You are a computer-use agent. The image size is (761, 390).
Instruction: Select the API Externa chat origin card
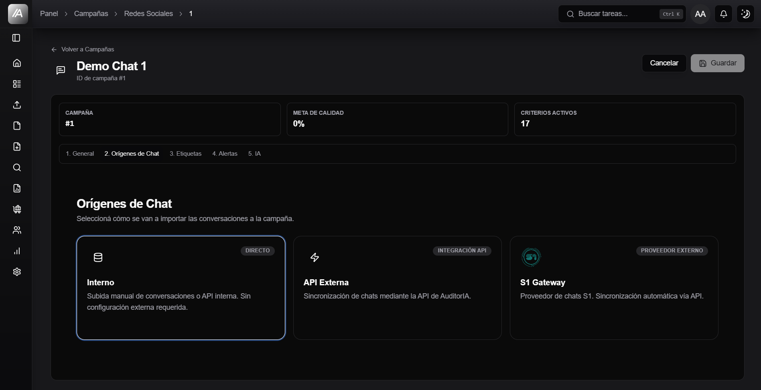click(398, 288)
